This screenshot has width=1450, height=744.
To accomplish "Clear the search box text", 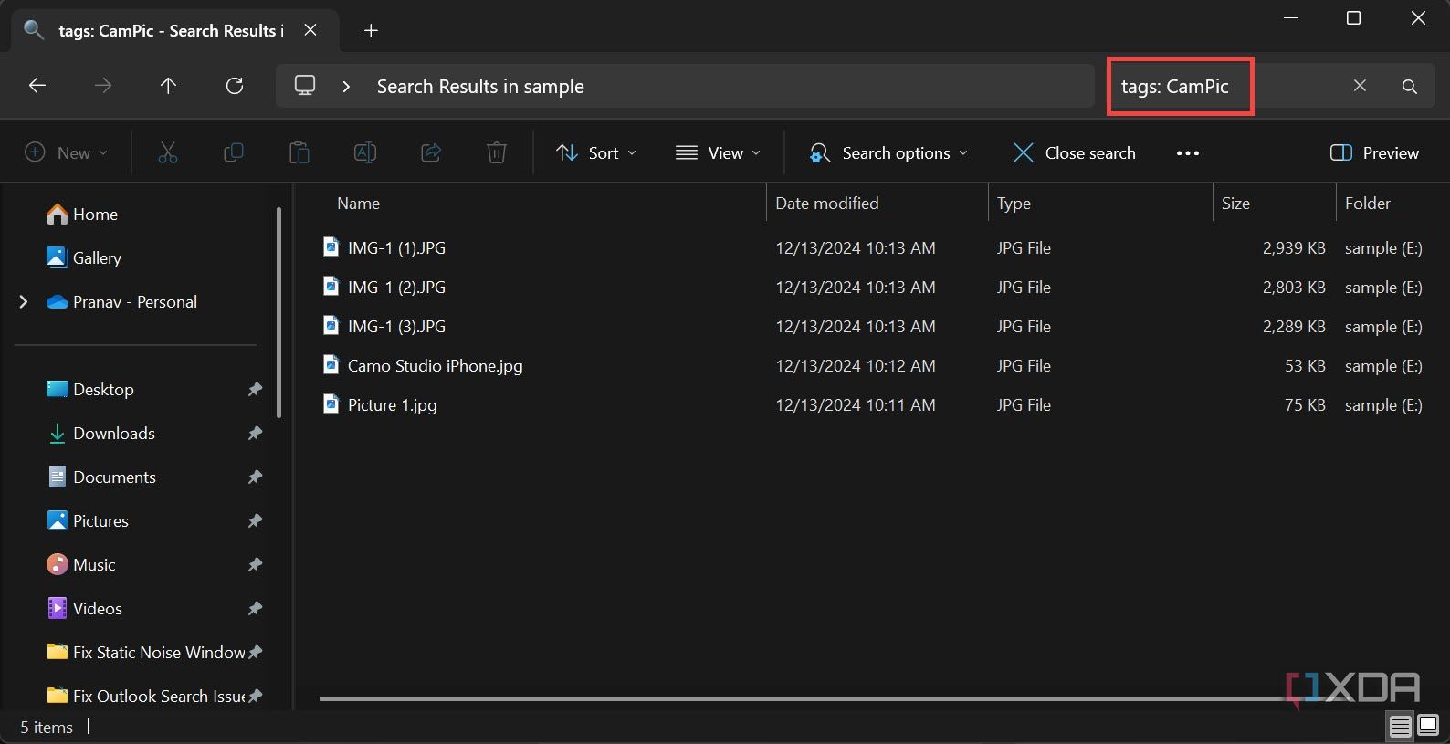I will 1360,86.
